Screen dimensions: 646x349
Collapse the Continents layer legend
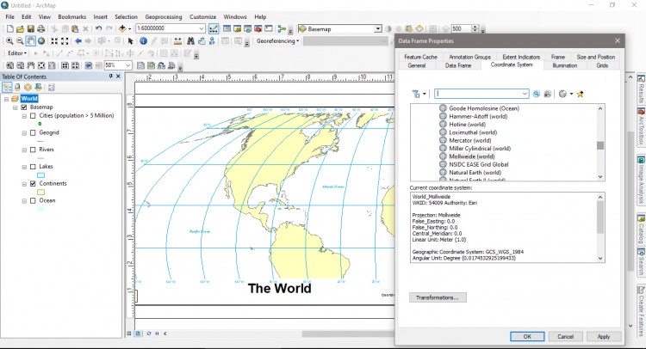(24, 184)
